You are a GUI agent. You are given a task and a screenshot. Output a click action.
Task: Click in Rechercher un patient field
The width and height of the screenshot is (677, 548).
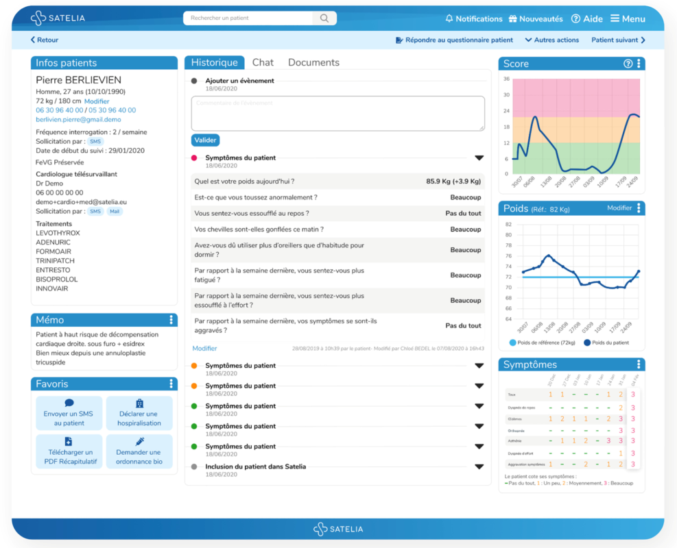[248, 18]
